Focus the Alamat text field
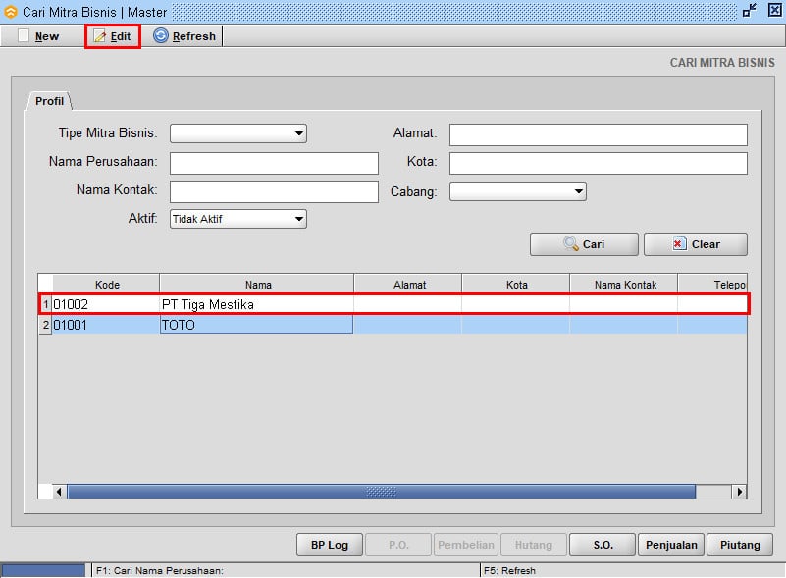786x578 pixels. coord(598,134)
